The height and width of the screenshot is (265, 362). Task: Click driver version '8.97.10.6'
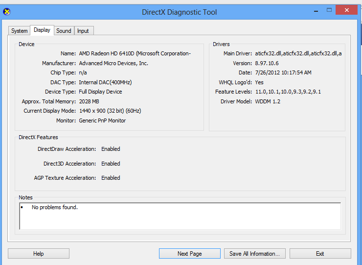[x=267, y=63]
